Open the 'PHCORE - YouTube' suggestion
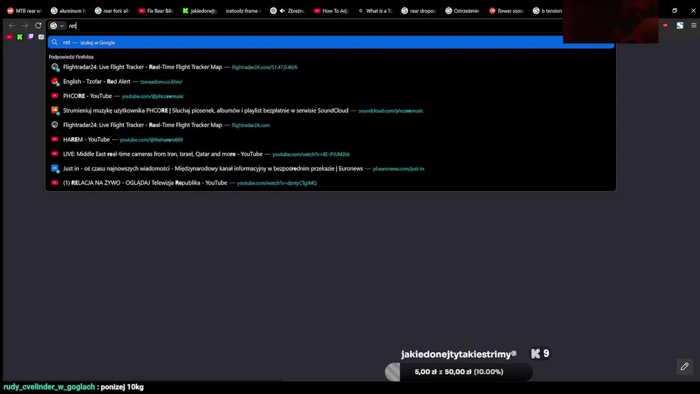Screen dimensions: 700x394 click(331, 96)
